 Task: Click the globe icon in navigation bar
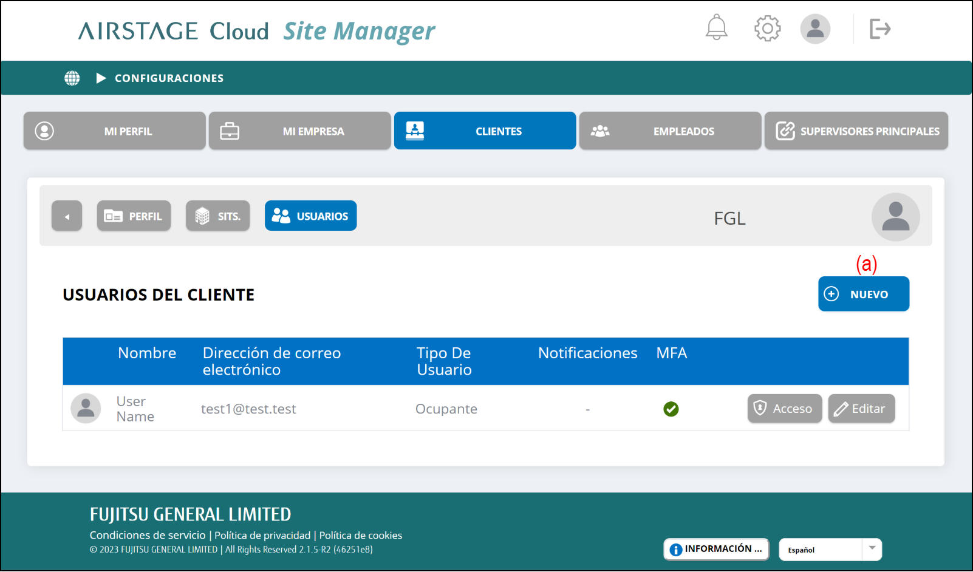pos(72,78)
